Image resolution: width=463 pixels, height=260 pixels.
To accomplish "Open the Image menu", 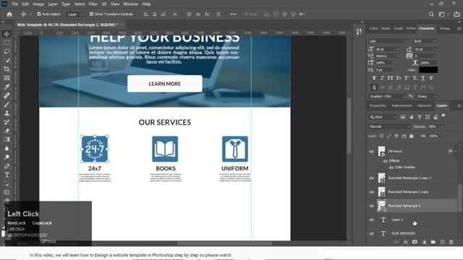I will 38,4.
